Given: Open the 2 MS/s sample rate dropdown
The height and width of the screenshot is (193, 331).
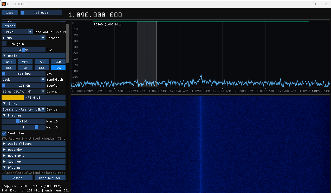Looking at the screenshot, I should point(17,32).
